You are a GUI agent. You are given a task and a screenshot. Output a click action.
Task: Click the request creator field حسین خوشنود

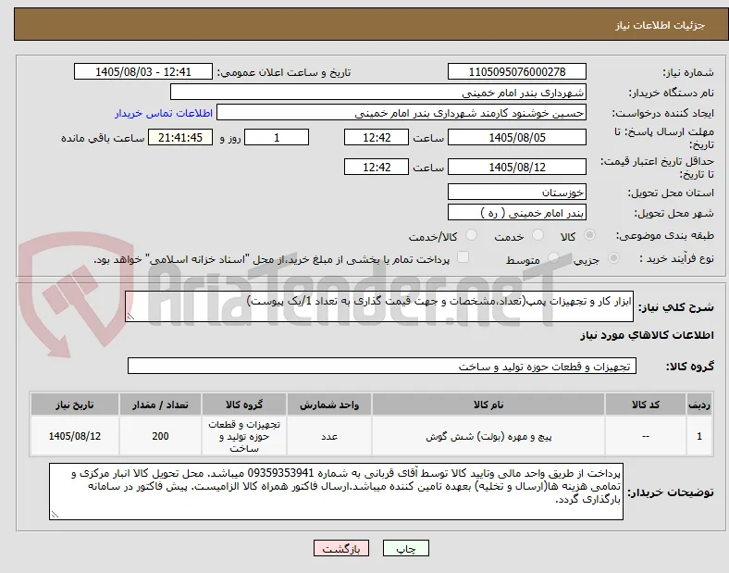point(402,113)
